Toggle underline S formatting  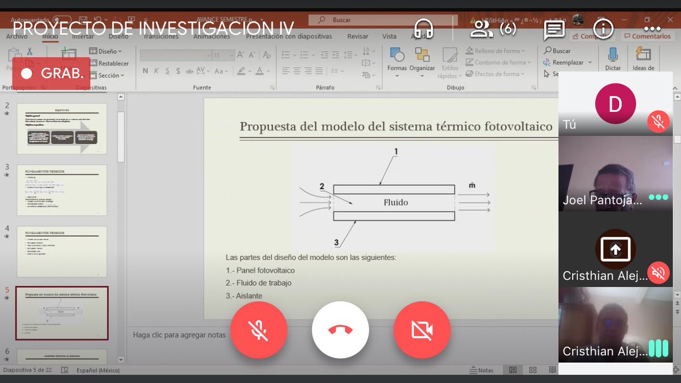coord(167,71)
